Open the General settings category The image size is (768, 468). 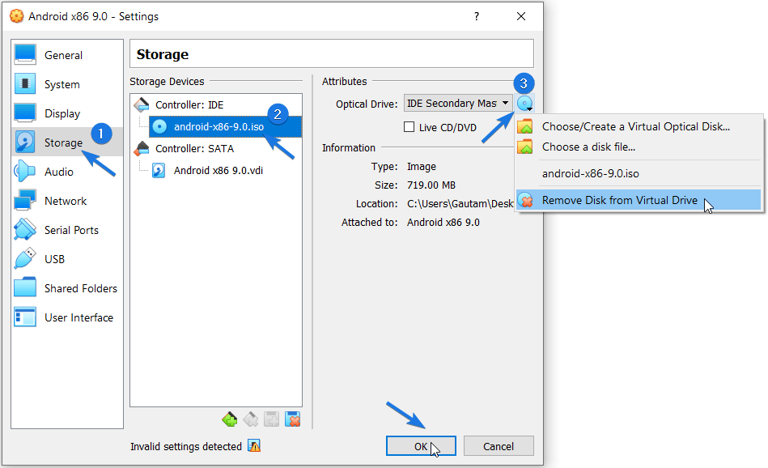tap(67, 55)
